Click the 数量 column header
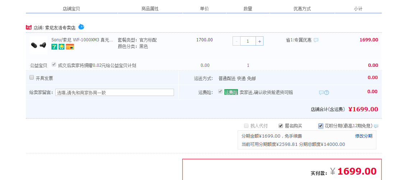 248,9
